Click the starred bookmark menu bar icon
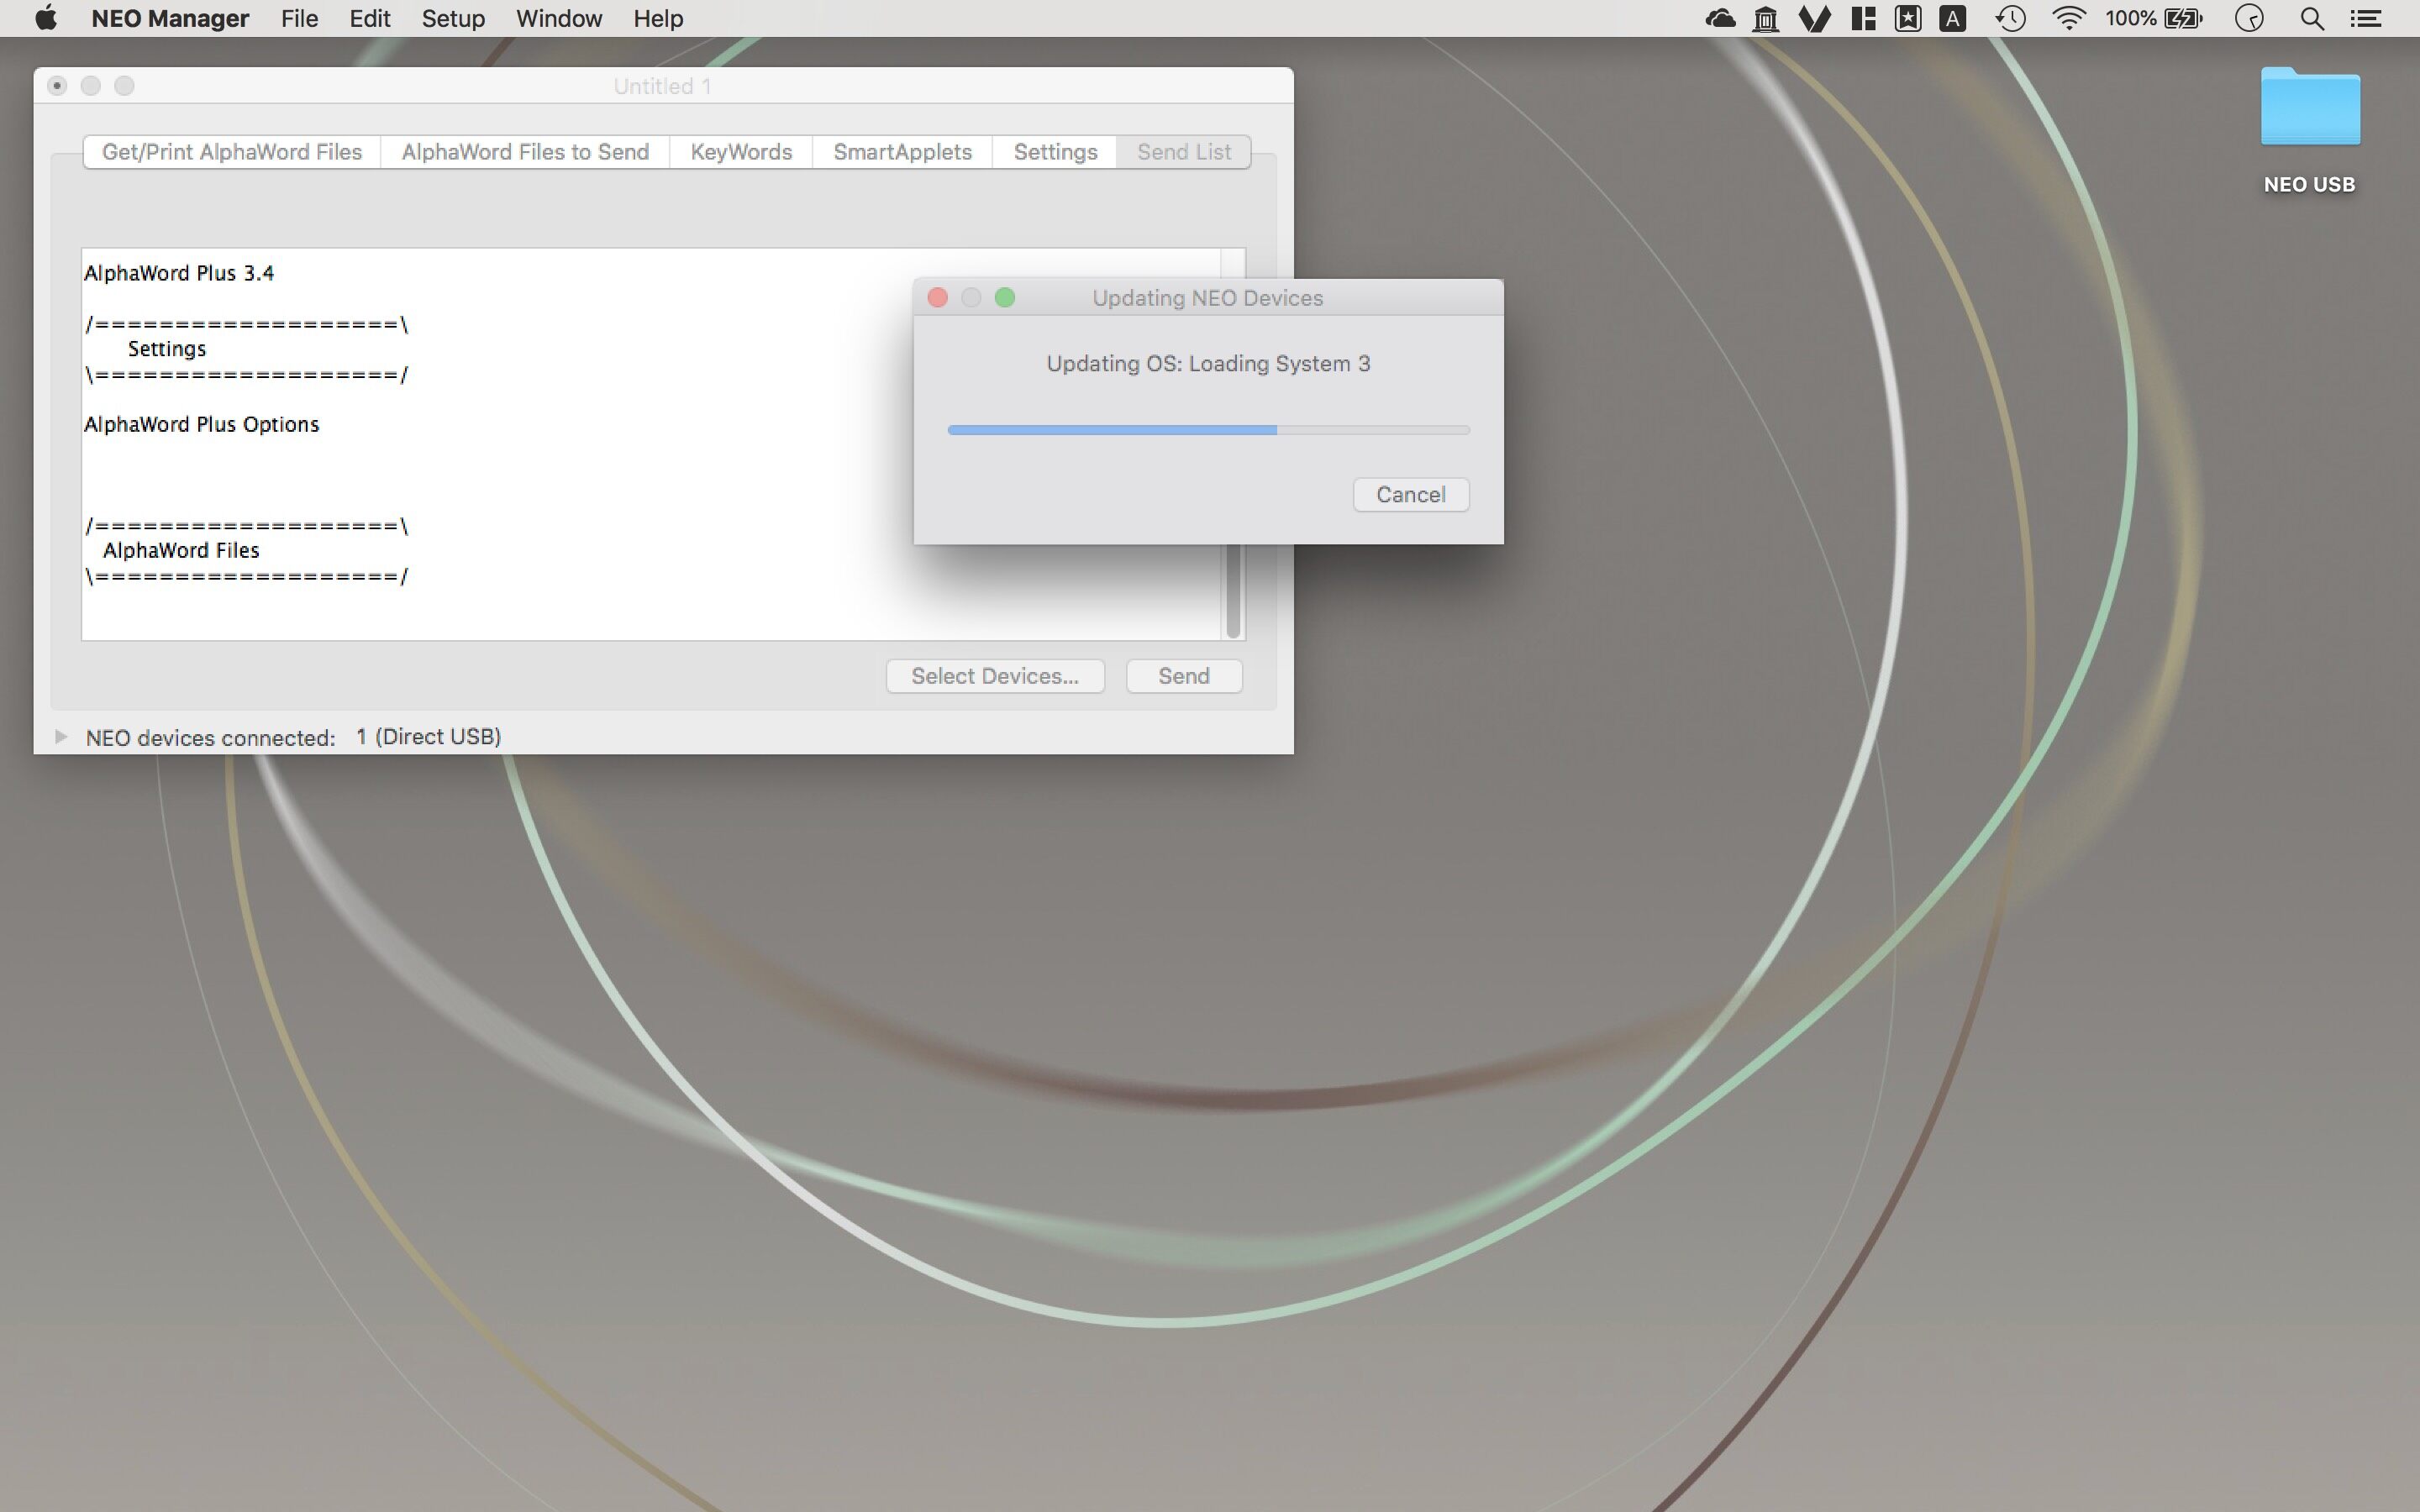The image size is (2420, 1512). coord(1908,18)
